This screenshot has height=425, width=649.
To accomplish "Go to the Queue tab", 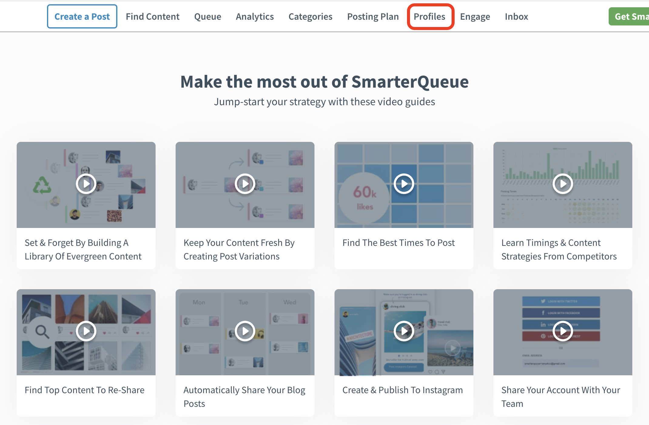I will coord(208,16).
